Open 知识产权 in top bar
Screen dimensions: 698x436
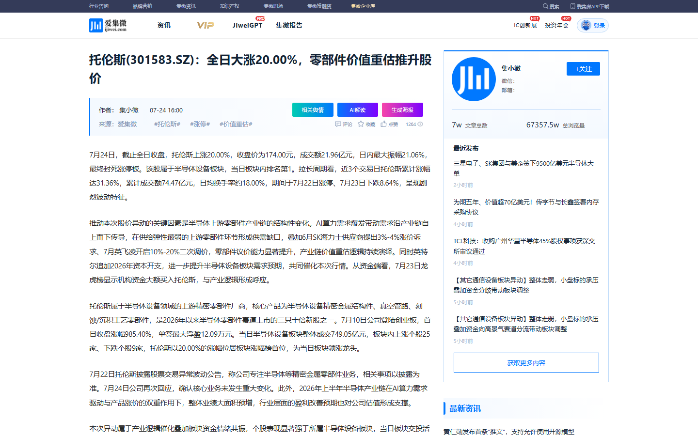click(x=230, y=6)
